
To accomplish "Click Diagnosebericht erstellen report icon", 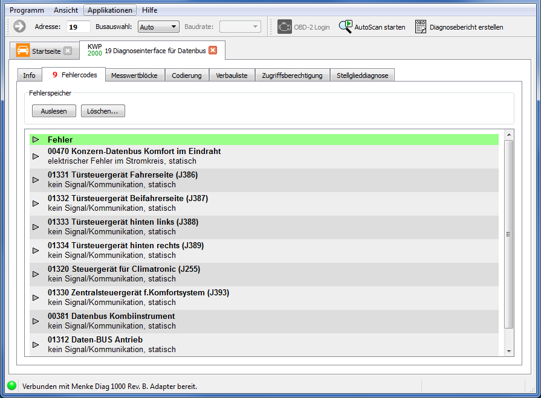I will (421, 27).
